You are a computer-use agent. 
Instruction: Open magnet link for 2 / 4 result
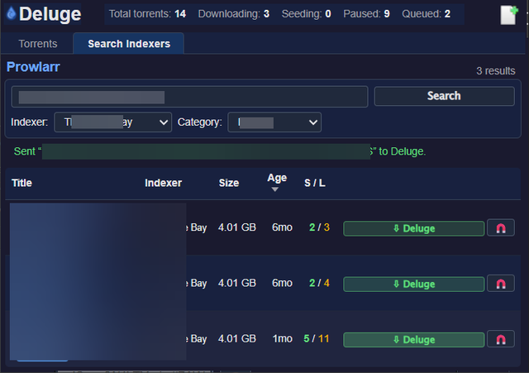(501, 284)
